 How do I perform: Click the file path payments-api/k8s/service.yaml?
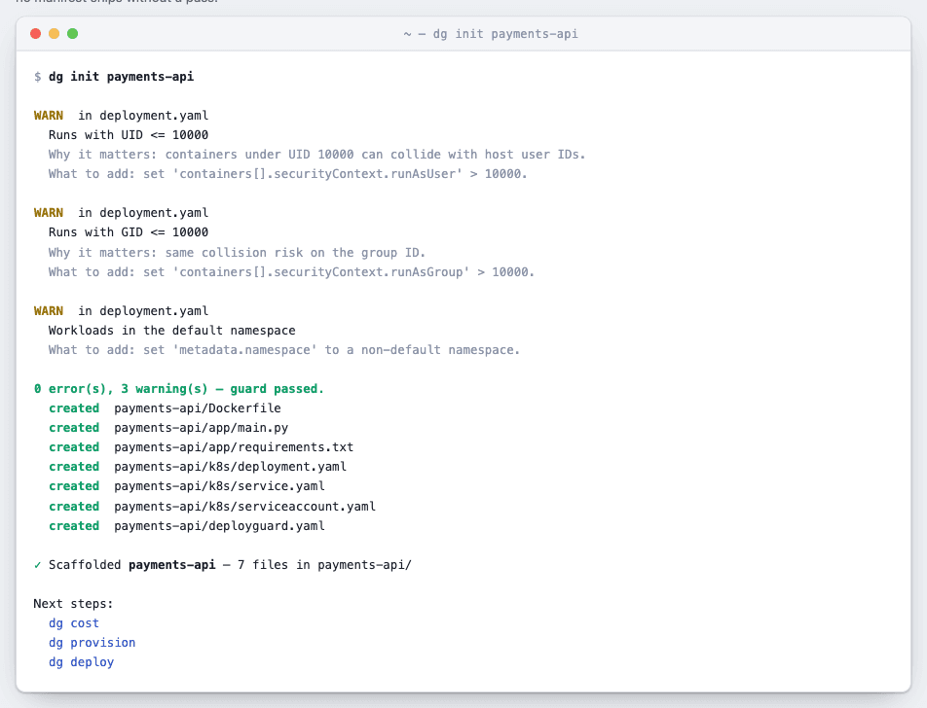(219, 486)
